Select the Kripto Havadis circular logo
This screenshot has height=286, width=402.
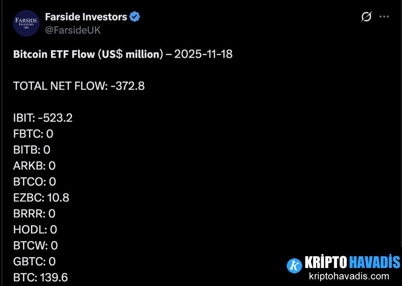tap(294, 265)
